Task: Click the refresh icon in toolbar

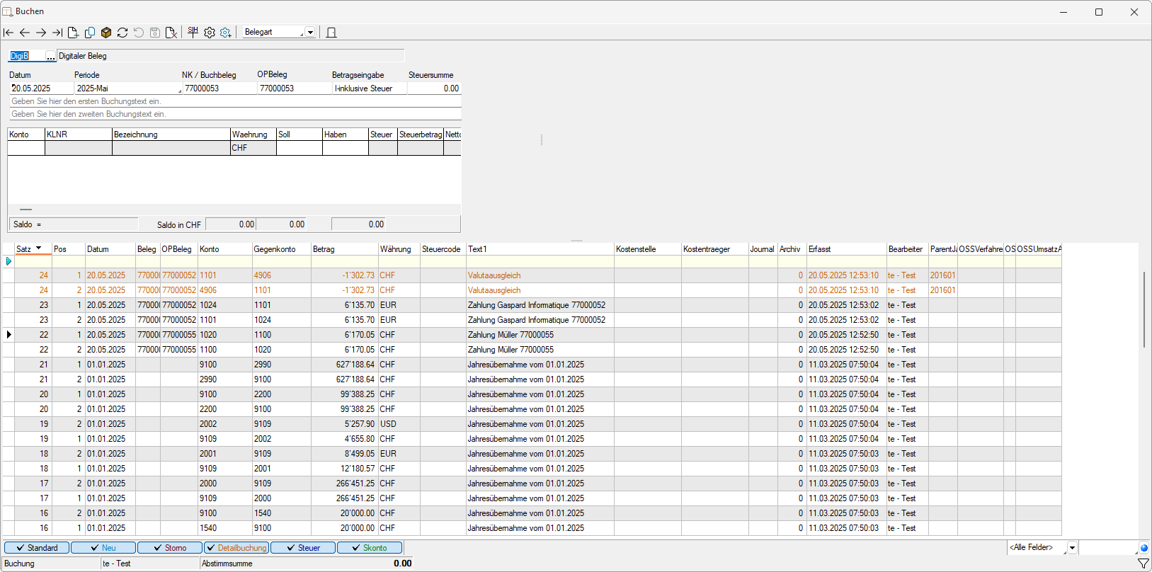Action: pos(122,33)
